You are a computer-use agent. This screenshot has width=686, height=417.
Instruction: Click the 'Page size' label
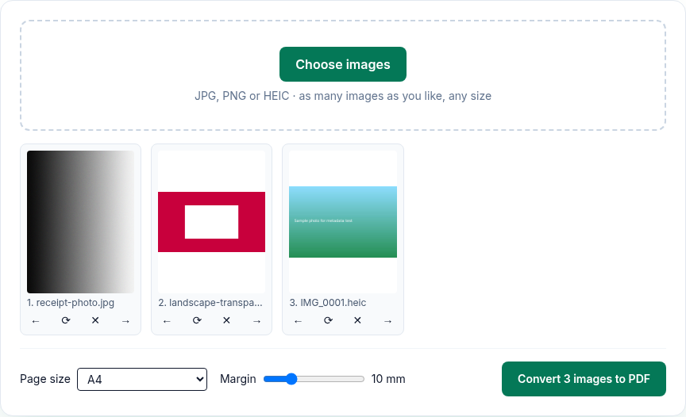pyautogui.click(x=45, y=379)
